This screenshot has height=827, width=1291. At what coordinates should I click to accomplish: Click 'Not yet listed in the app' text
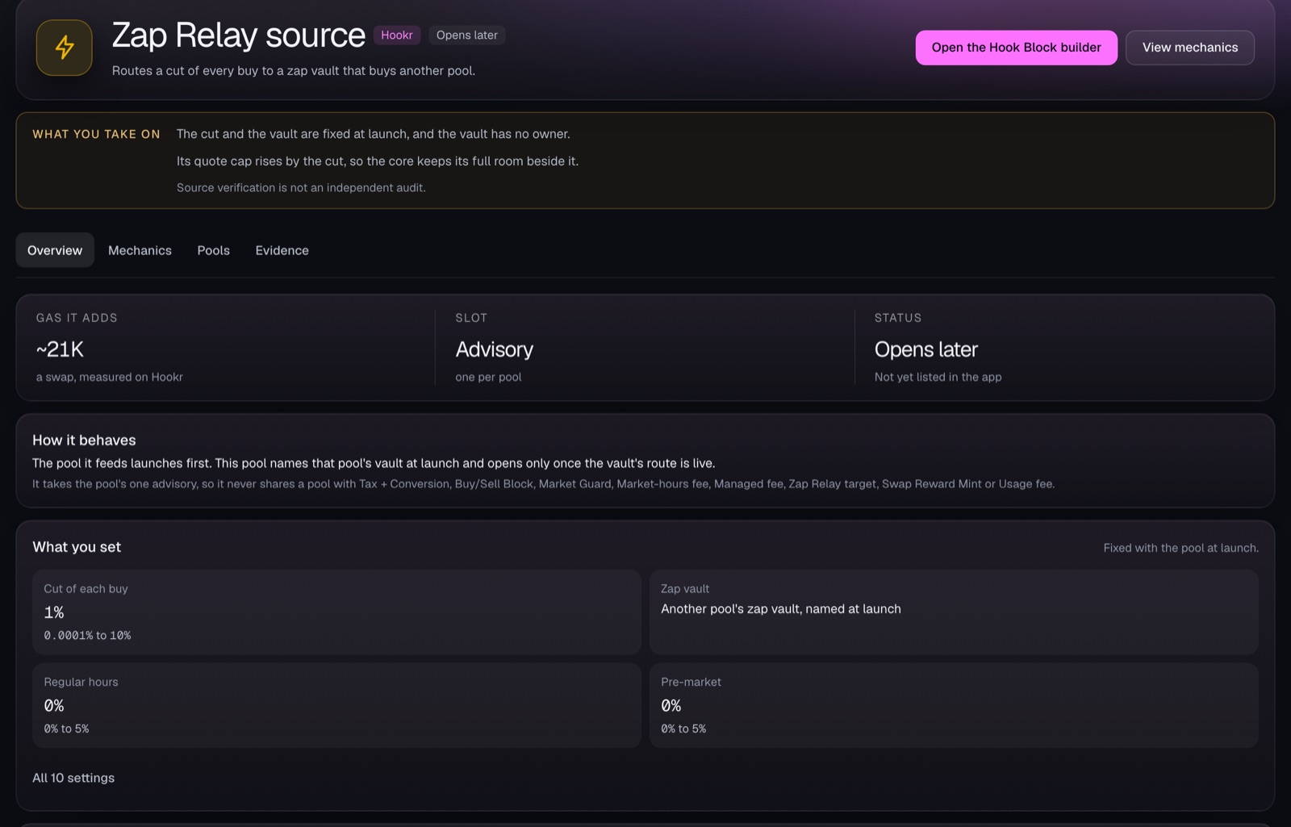pyautogui.click(x=938, y=377)
